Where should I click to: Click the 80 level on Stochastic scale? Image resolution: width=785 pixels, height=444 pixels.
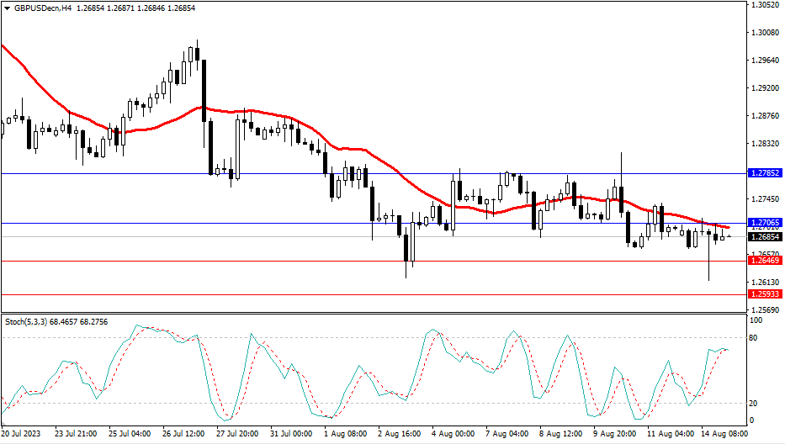(756, 338)
